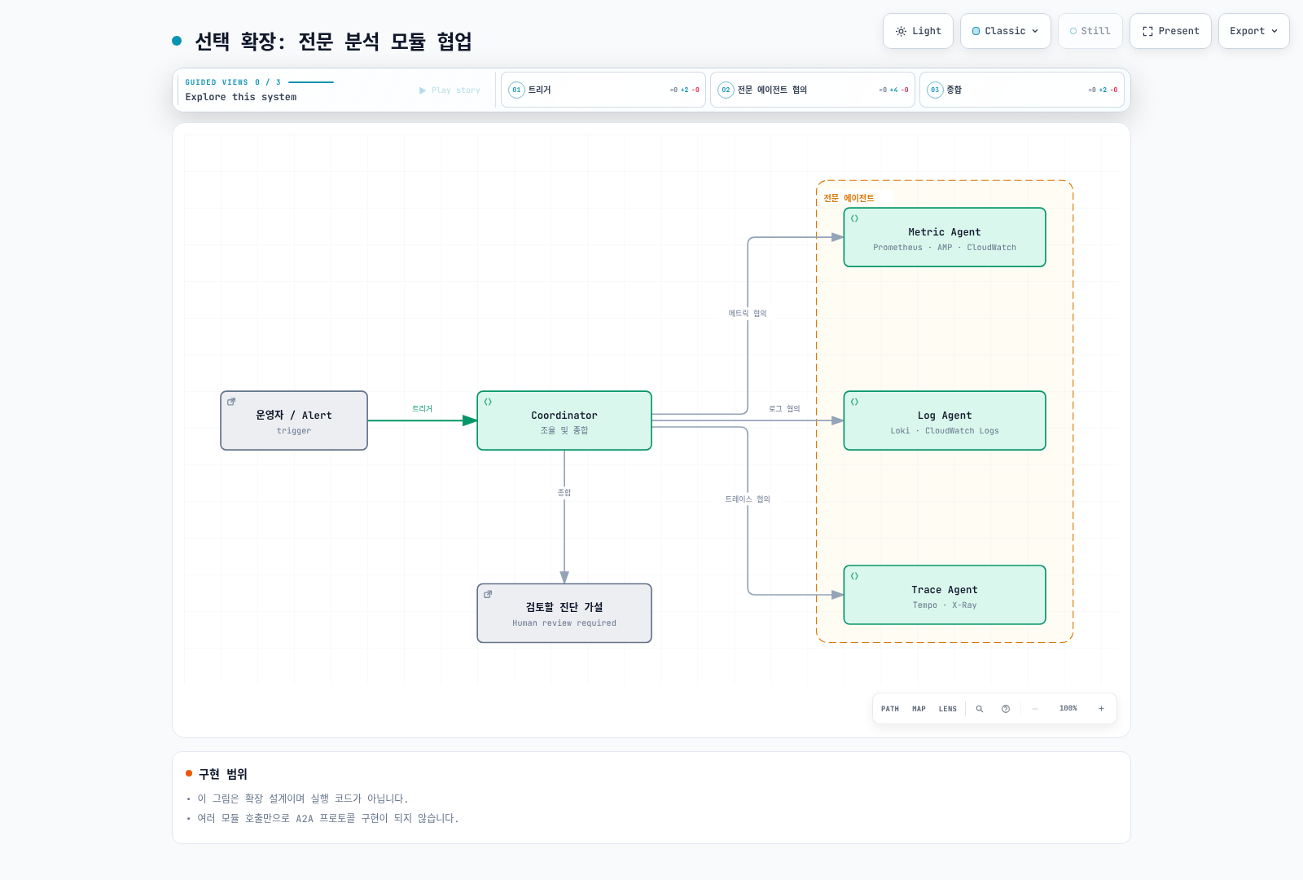This screenshot has width=1303, height=880.
Task: Open the help question mark icon
Action: [x=1006, y=709]
